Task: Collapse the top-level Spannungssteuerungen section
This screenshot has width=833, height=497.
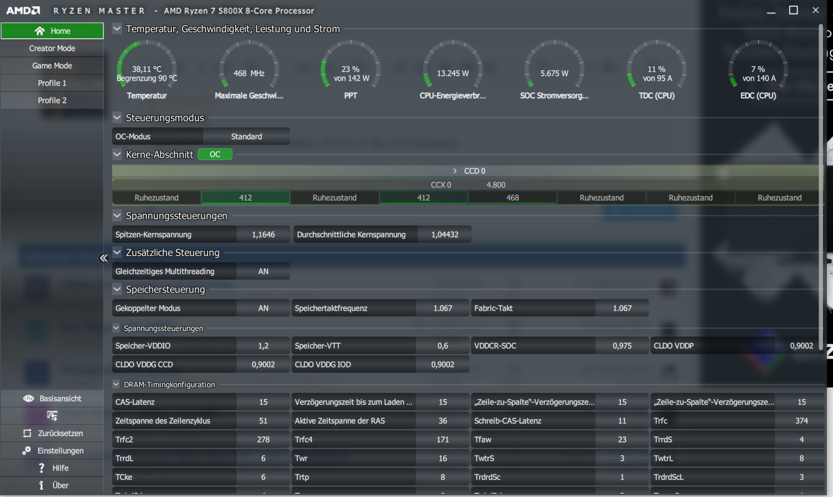Action: [117, 215]
